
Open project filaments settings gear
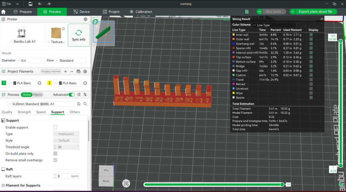coord(85,71)
